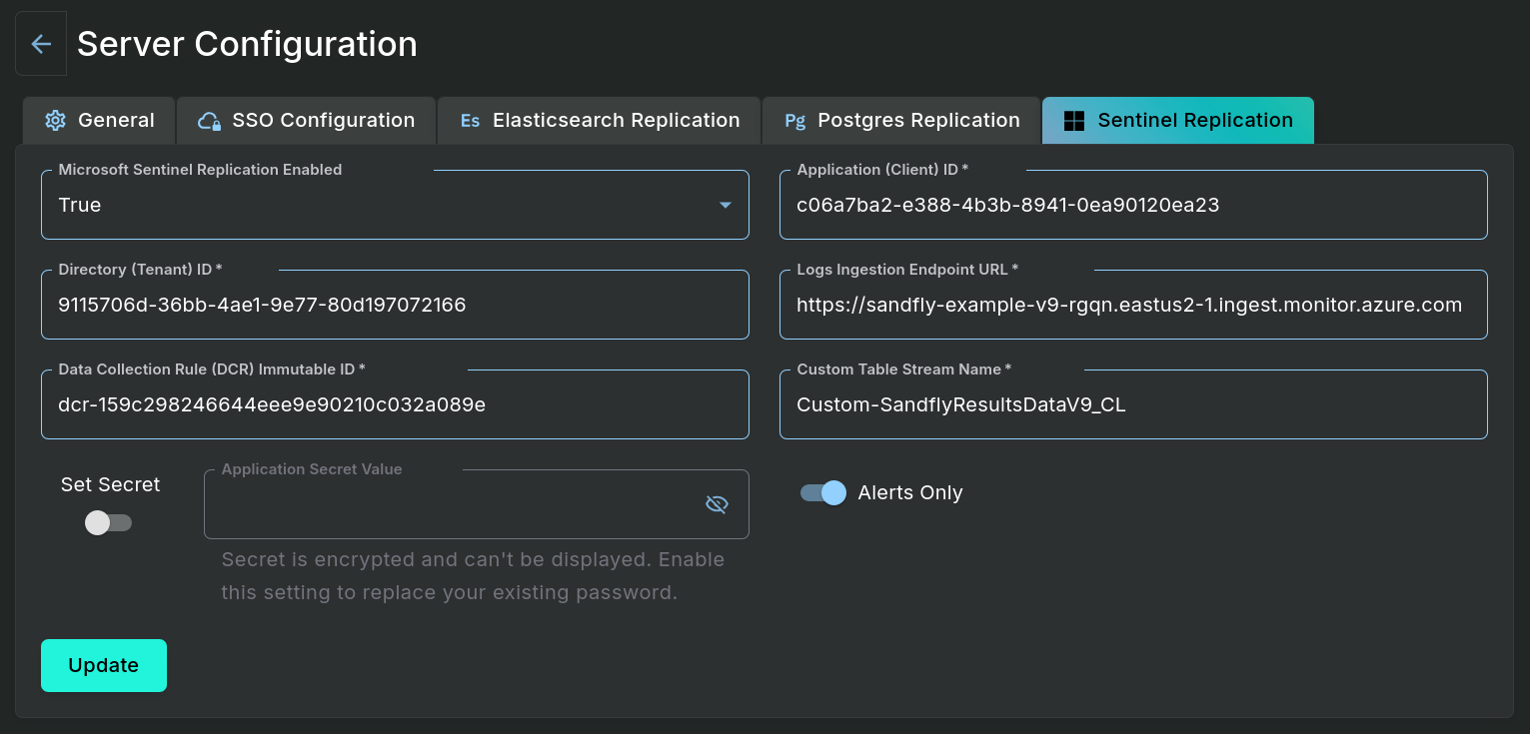Click the secret encrypted help text
The height and width of the screenshot is (734, 1530).
tap(474, 576)
